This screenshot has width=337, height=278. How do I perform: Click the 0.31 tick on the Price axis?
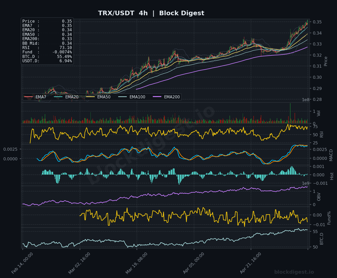317,66
